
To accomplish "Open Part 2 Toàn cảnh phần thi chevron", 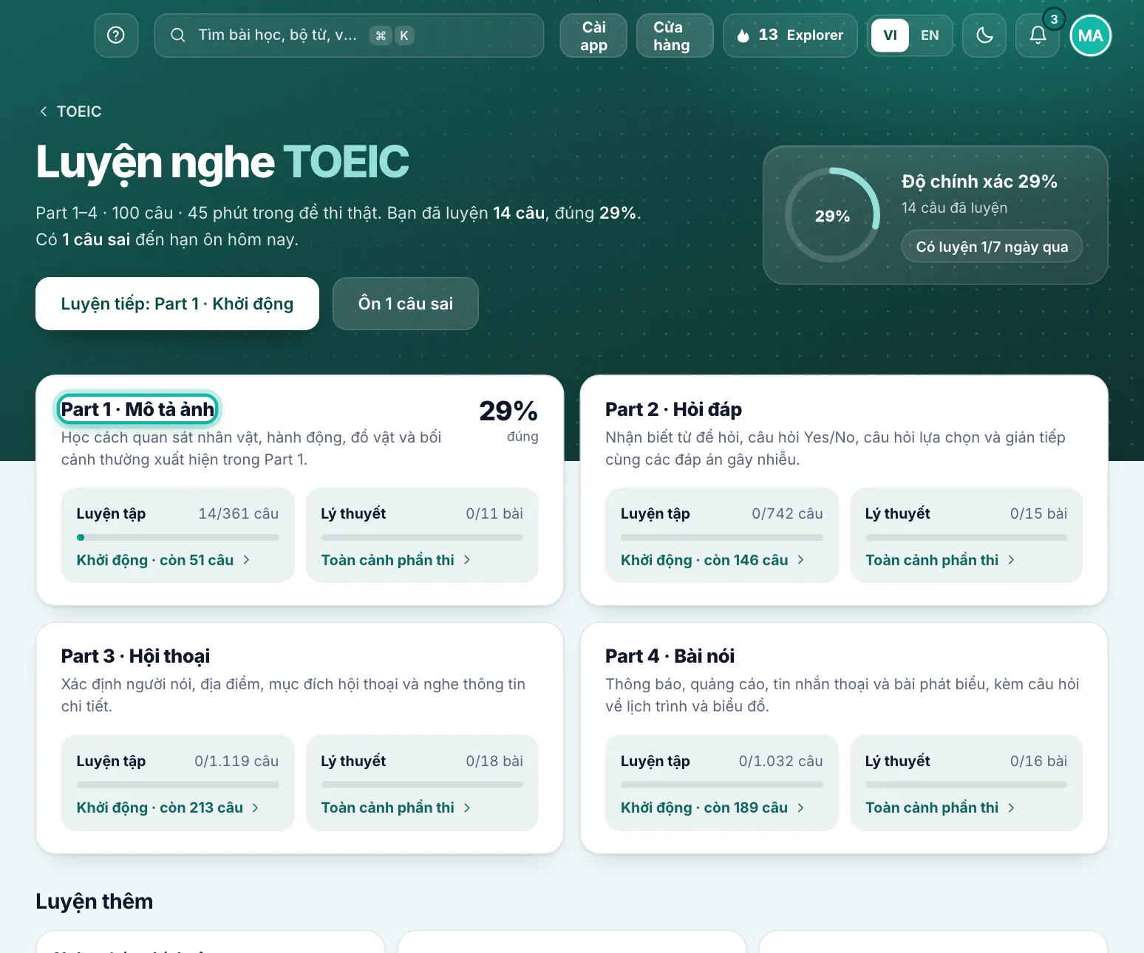I will click(x=1011, y=560).
